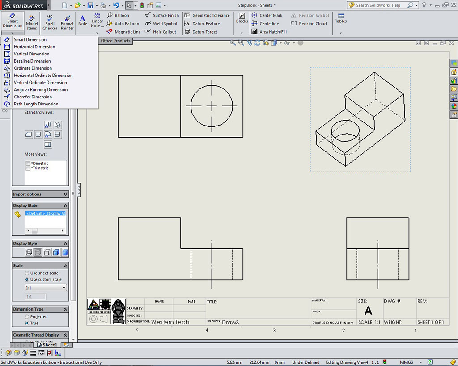Viewport: 458px width, 366px height.
Task: Select Use sheet scale option
Action: click(x=27, y=273)
